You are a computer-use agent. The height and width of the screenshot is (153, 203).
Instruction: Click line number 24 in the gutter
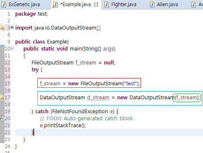[7, 146]
